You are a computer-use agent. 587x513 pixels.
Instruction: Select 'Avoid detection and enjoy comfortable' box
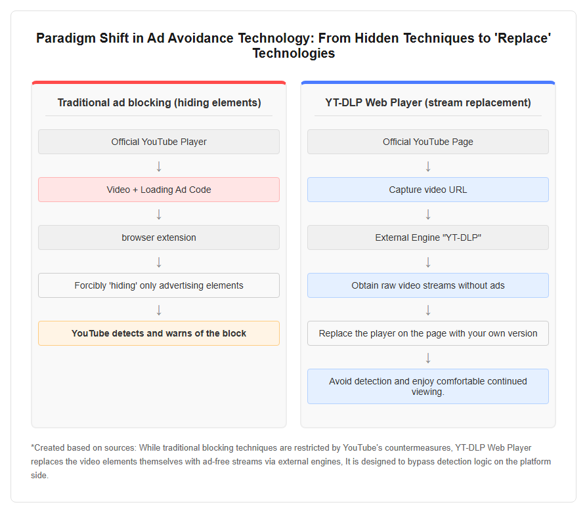point(428,386)
